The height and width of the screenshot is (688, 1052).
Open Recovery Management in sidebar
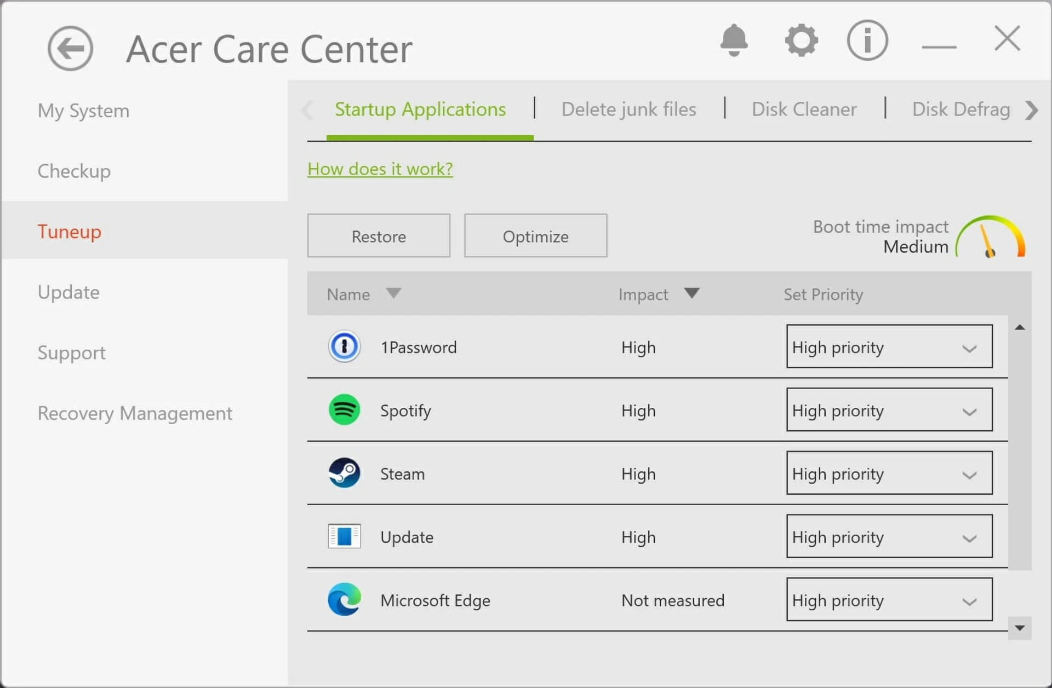pos(135,413)
